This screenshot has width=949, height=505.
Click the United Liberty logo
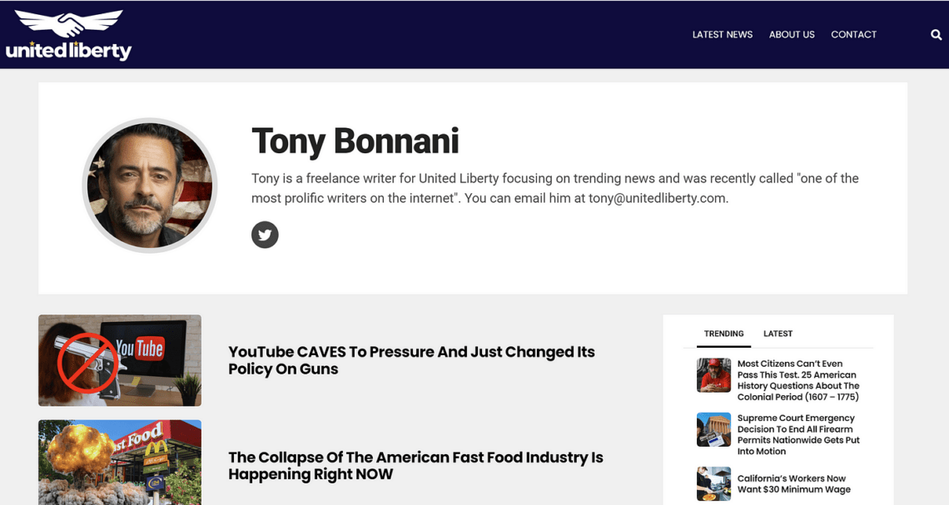coord(68,35)
